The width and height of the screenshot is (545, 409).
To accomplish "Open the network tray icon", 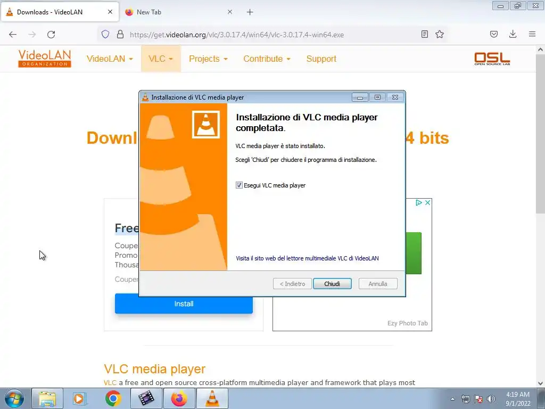I will [465, 399].
